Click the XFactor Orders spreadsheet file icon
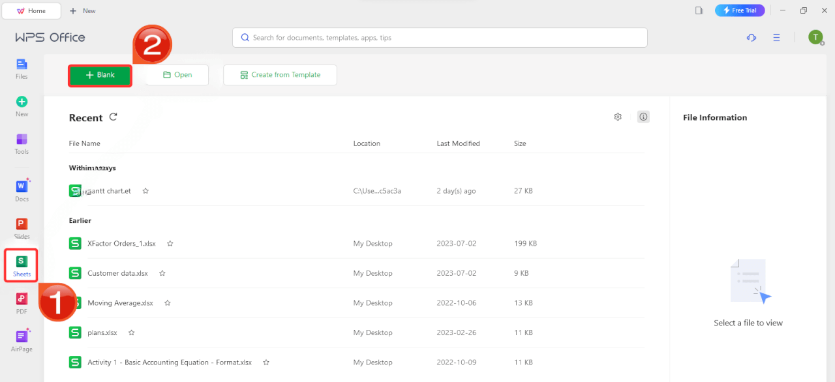This screenshot has height=382, width=835. (75, 243)
